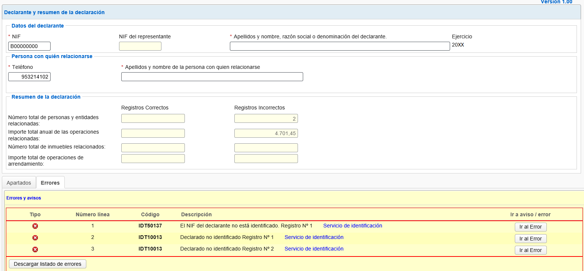Click the NIF del representante field

point(140,46)
